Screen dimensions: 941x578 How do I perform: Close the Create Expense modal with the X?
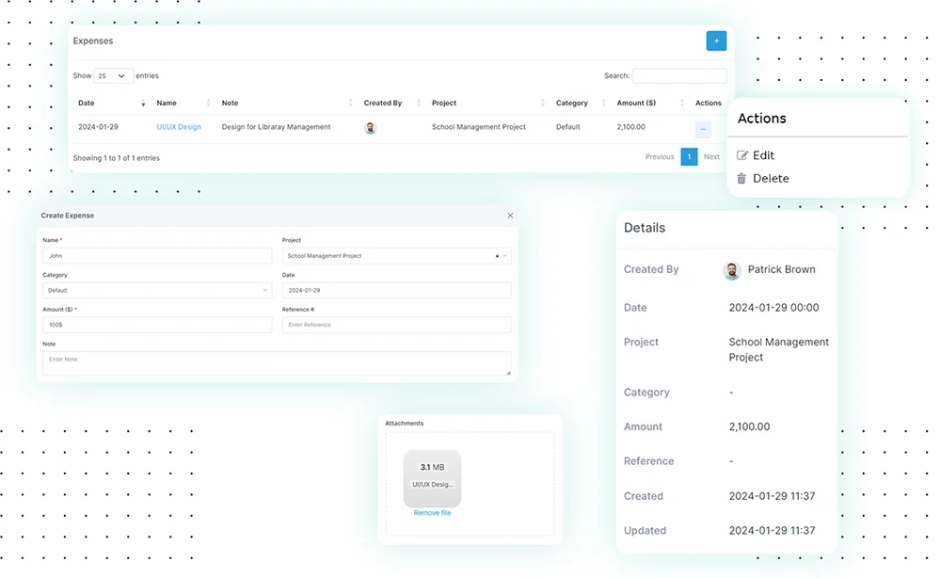coord(510,215)
